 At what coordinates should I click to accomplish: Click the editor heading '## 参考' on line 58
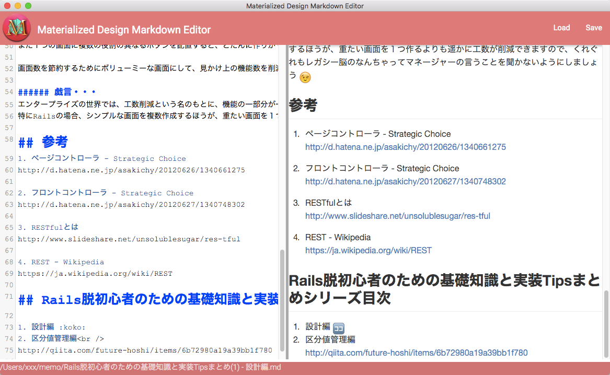(x=43, y=142)
